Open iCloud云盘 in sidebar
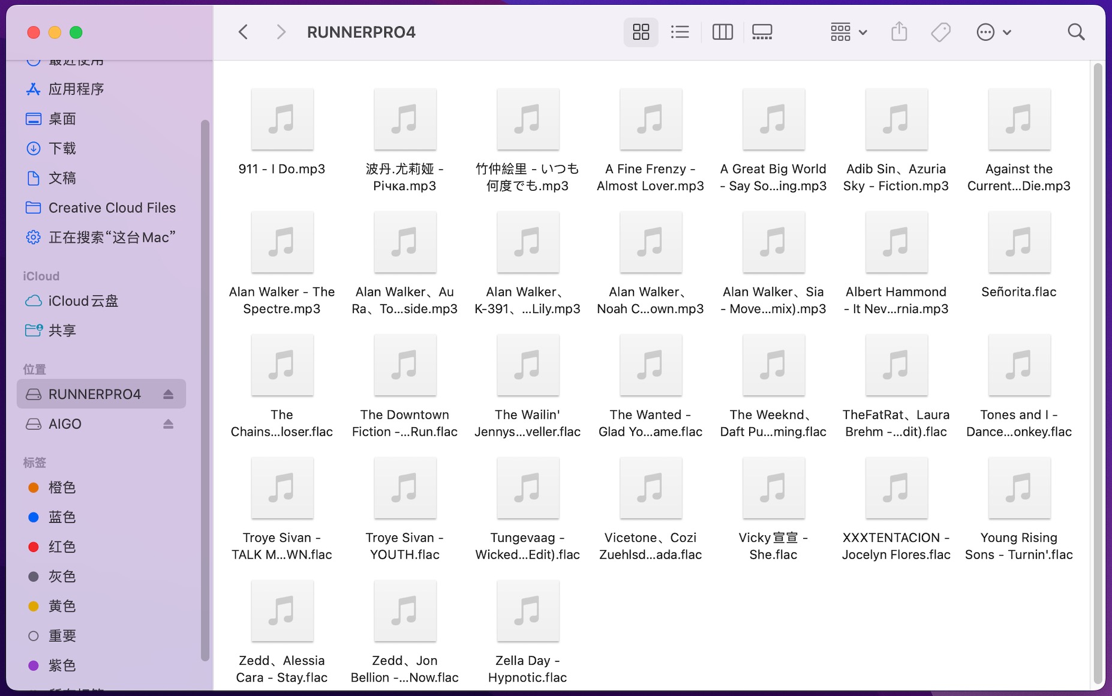Viewport: 1112px width, 696px height. coord(101,301)
